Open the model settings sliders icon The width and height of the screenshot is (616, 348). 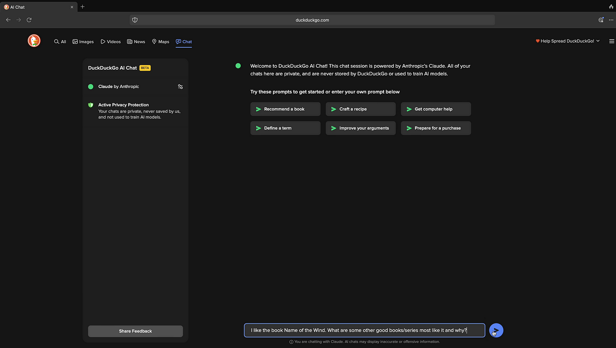coord(180,87)
